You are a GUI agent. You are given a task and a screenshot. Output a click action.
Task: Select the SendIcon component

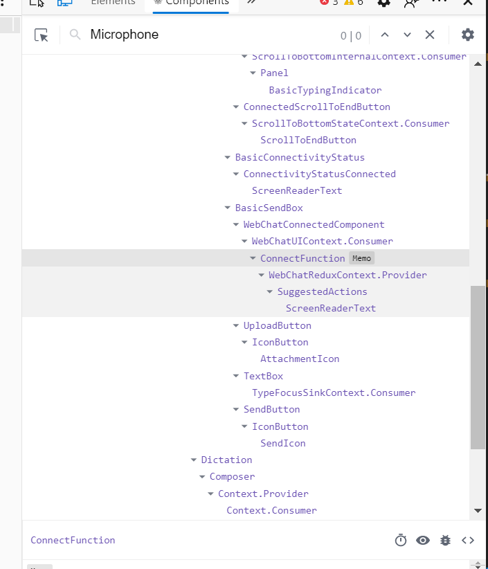[x=282, y=442]
